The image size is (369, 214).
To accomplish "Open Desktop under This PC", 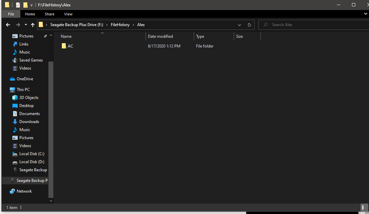I will click(x=26, y=105).
